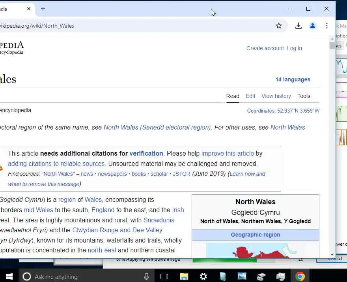Open the coordinates 52.937°N 3.659°W link
Image resolution: width=347 pixels, height=282 pixels.
(298, 111)
